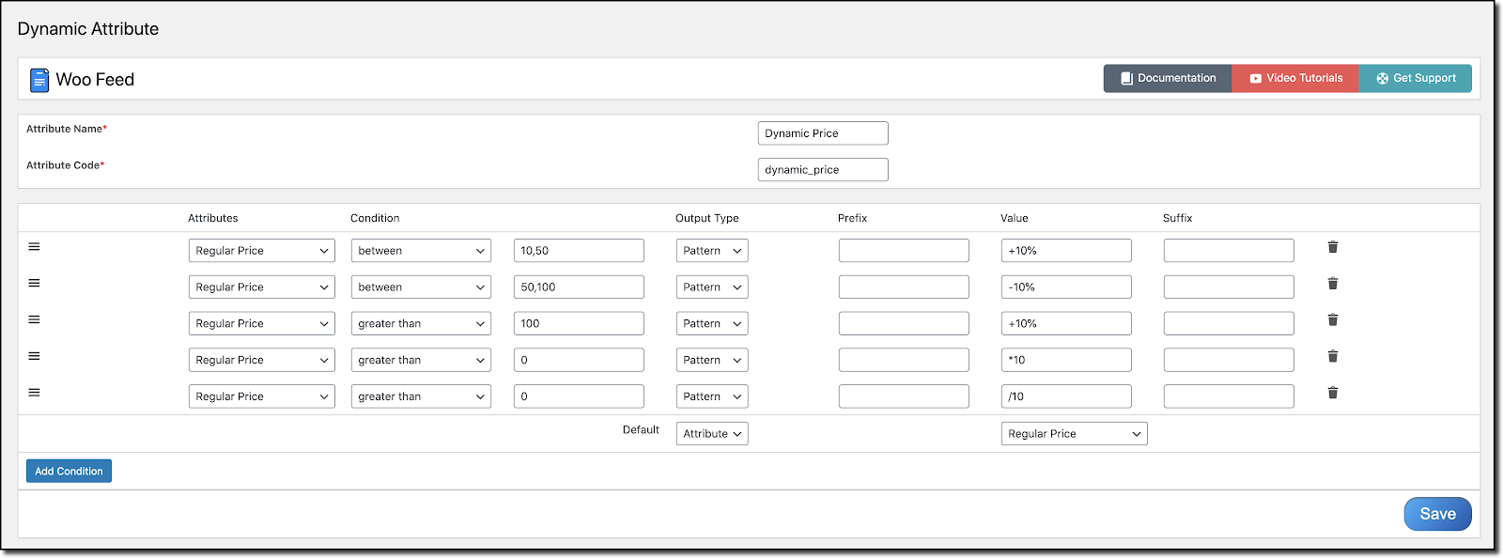The height and width of the screenshot is (558, 1503).
Task: Open Video Tutorials
Action: point(1295,79)
